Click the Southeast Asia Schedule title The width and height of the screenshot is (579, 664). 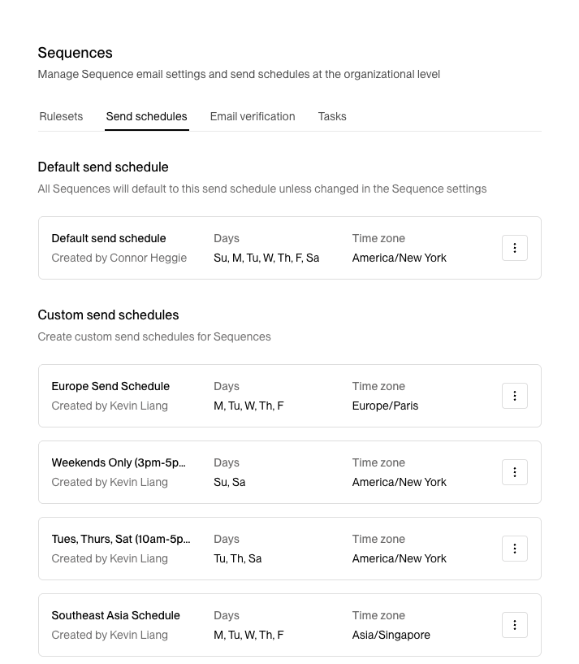115,615
